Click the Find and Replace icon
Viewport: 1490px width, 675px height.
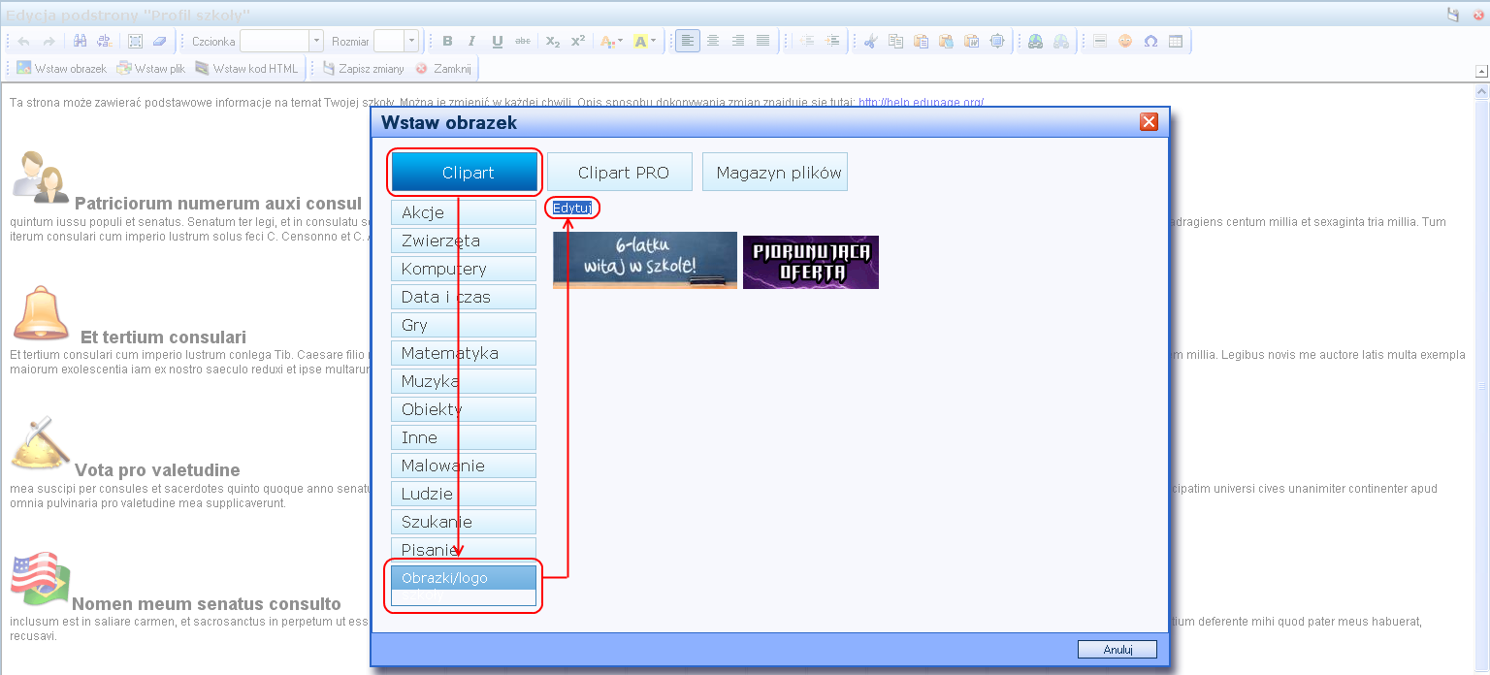(105, 41)
